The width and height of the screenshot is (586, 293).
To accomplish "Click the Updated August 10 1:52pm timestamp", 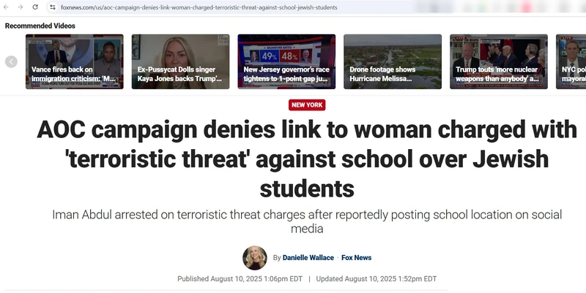I will click(377, 279).
